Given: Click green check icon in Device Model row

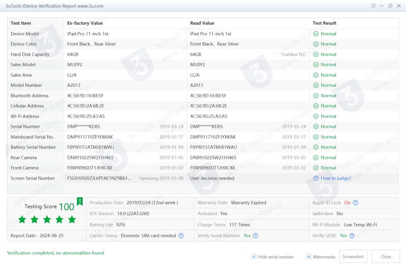Looking at the screenshot, I should coord(316,33).
